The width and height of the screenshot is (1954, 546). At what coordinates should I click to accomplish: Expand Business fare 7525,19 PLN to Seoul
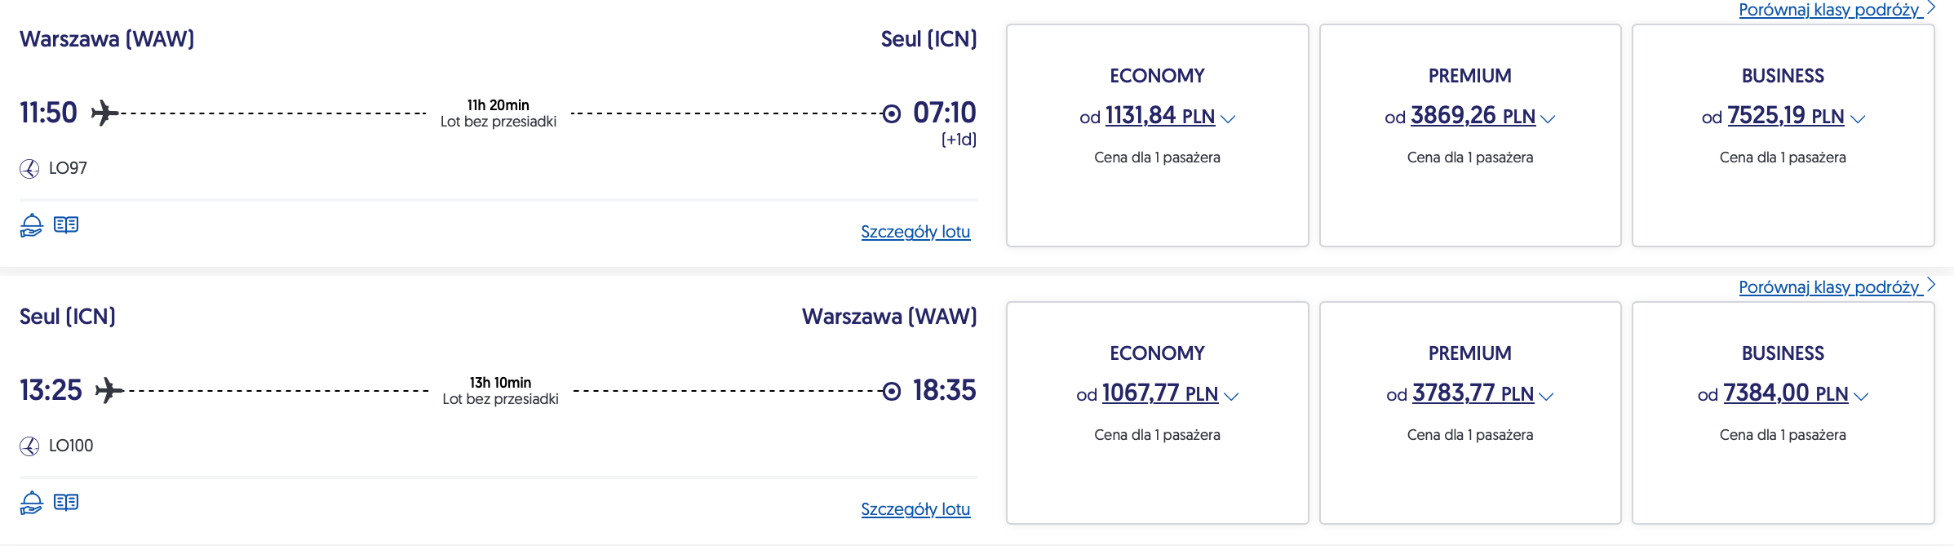[x=1783, y=117]
